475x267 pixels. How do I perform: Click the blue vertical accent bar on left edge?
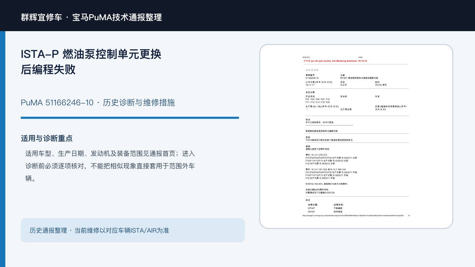(x=3, y=149)
